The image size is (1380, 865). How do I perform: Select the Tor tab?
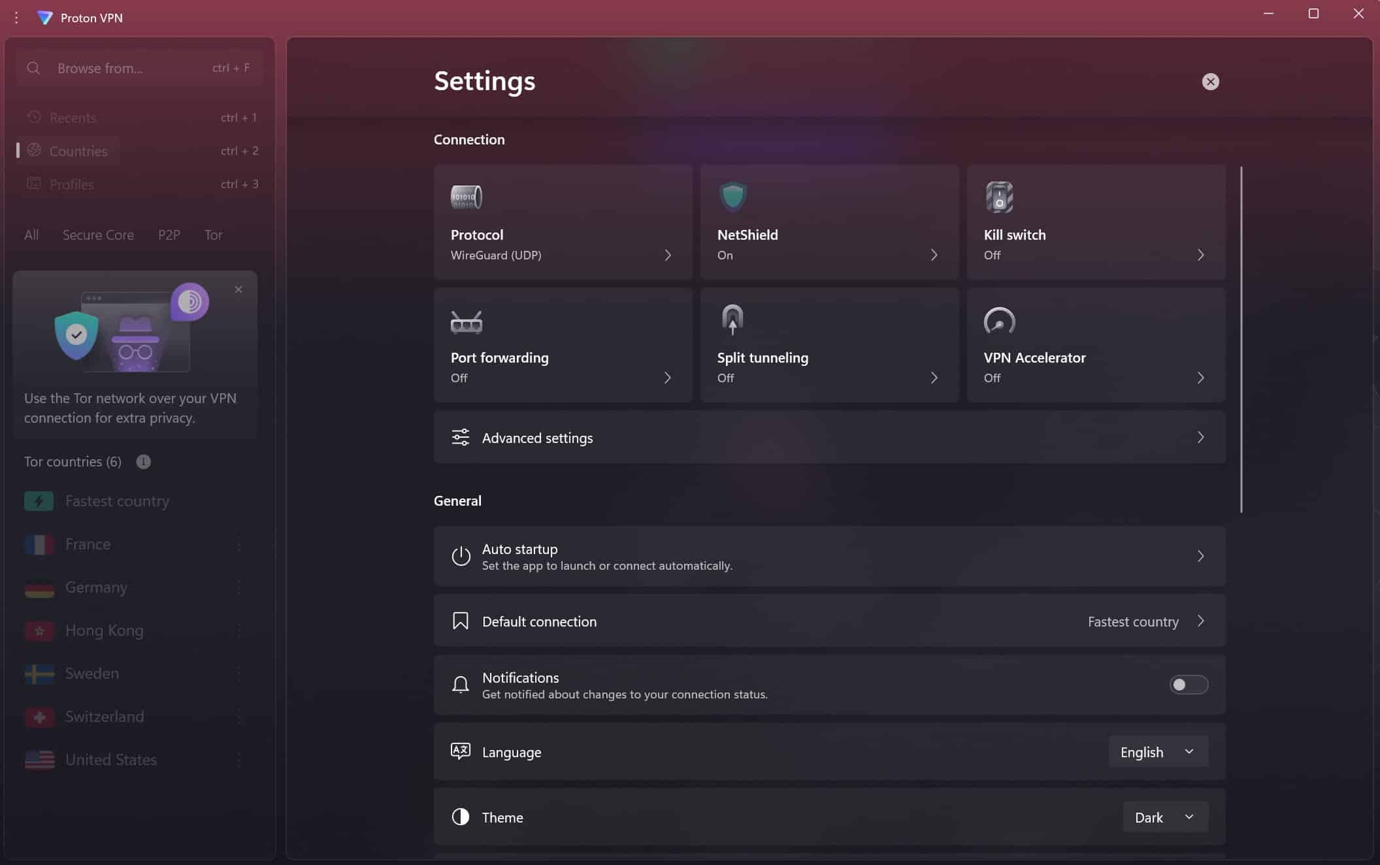[213, 235]
